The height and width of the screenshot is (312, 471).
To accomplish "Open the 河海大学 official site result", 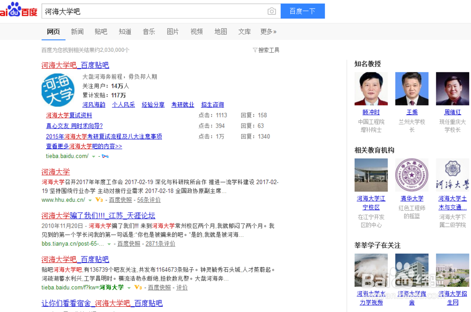I will click(x=56, y=172).
